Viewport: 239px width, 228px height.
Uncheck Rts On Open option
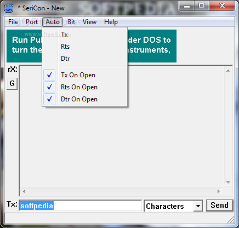tap(85, 87)
